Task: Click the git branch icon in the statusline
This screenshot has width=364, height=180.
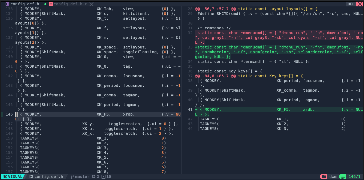Action: [x=72, y=177]
